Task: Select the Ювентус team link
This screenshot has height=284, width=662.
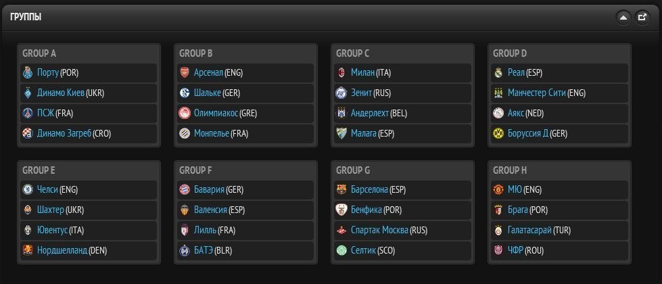Action: (56, 231)
